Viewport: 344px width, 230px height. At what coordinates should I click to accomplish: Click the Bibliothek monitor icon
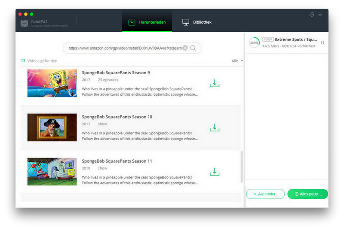(x=186, y=22)
